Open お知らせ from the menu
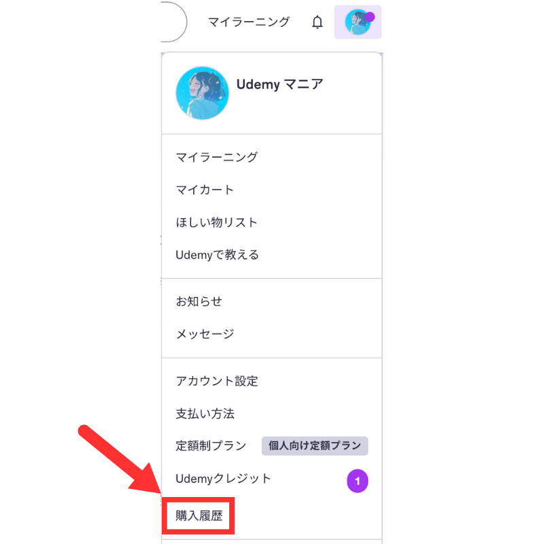This screenshot has width=544, height=544. [x=199, y=301]
